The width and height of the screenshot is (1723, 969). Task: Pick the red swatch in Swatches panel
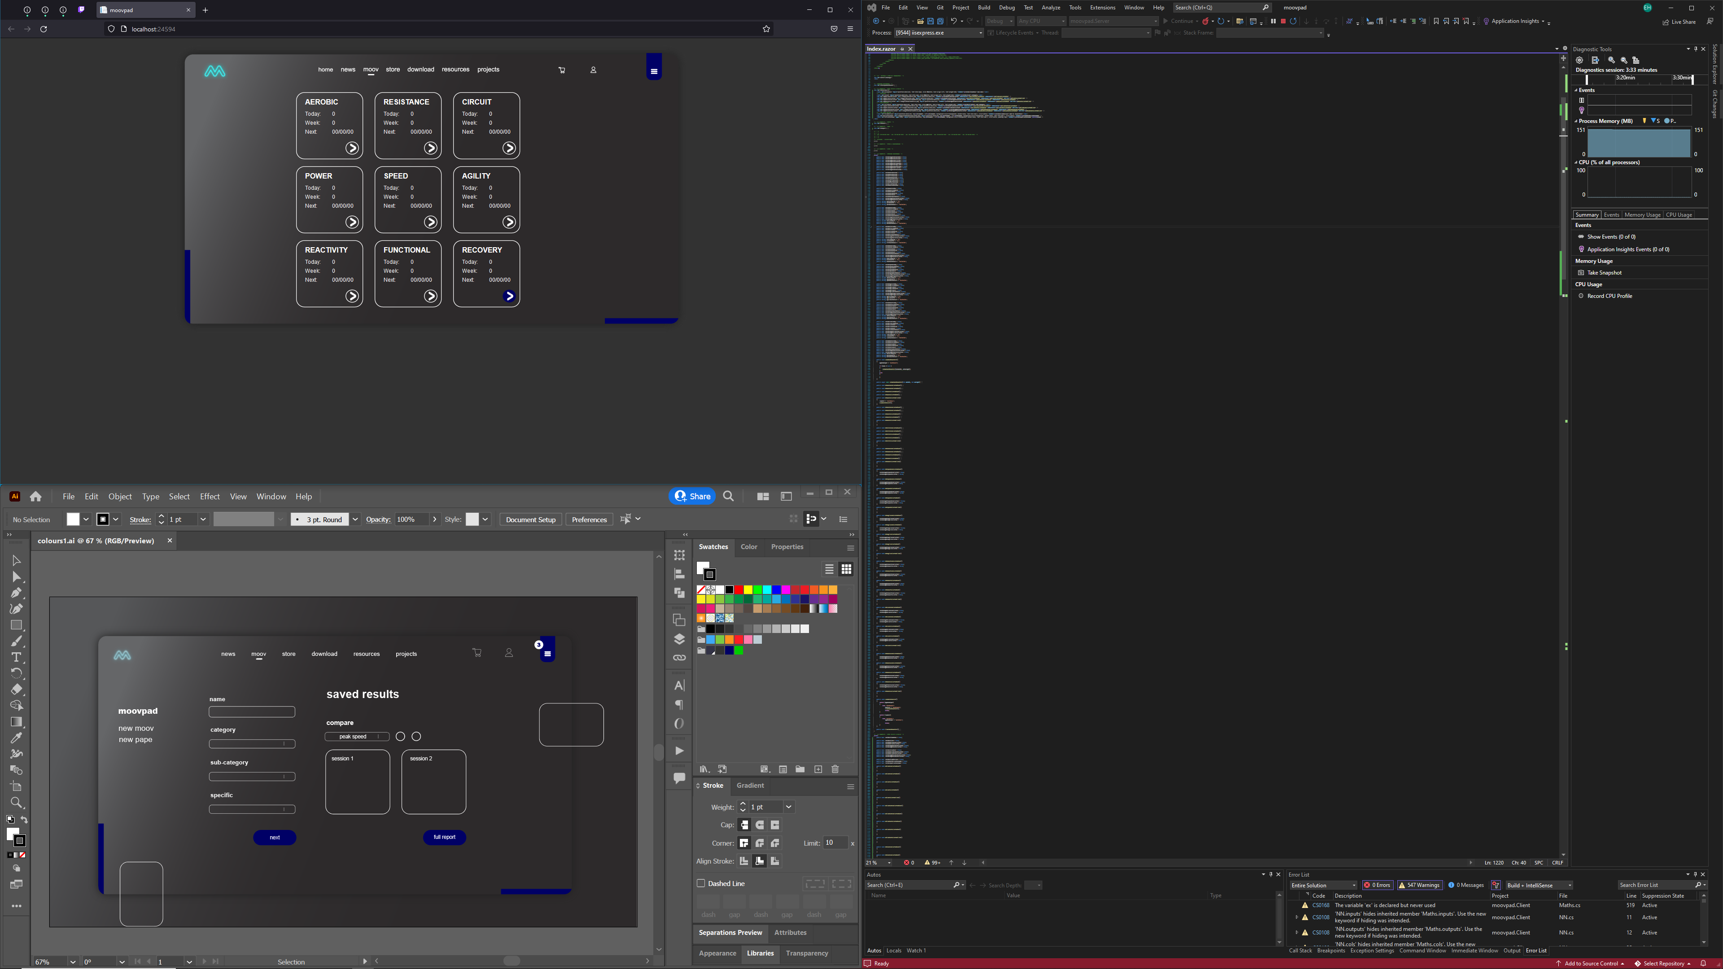(739, 590)
